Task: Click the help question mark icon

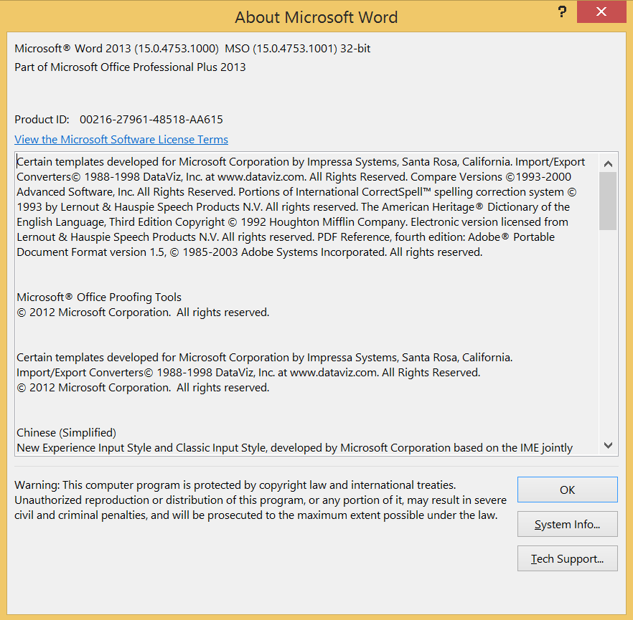Action: (562, 11)
